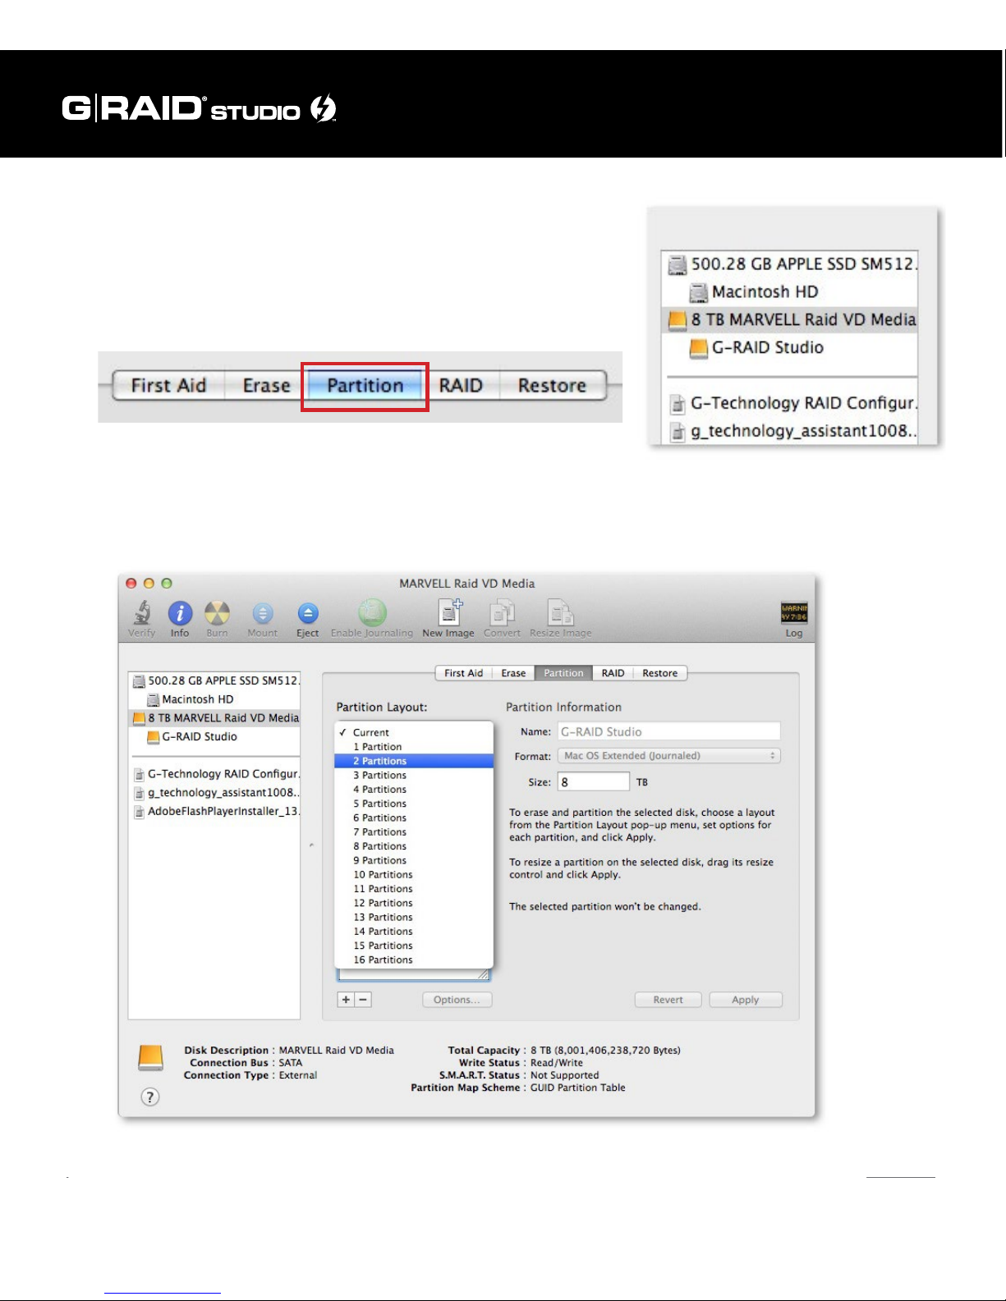Image resolution: width=1006 pixels, height=1301 pixels.
Task: Choose 2 Partitions layout
Action: (414, 761)
